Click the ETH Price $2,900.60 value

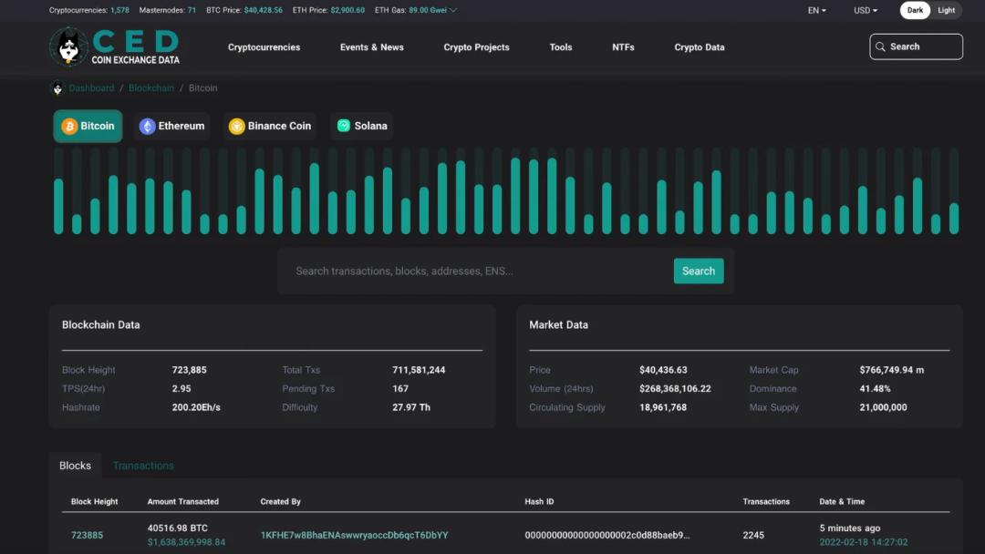click(347, 10)
